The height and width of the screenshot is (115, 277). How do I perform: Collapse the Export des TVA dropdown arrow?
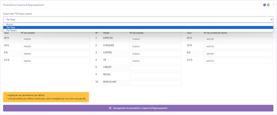coord(271,20)
